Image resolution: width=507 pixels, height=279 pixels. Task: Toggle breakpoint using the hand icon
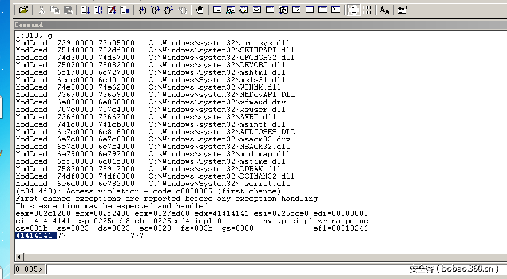coord(200,10)
